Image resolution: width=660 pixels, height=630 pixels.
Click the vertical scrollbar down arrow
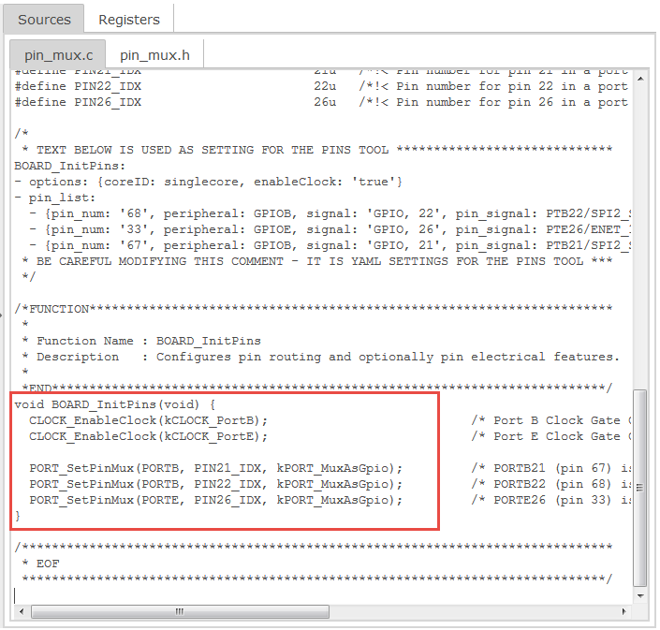[x=639, y=595]
